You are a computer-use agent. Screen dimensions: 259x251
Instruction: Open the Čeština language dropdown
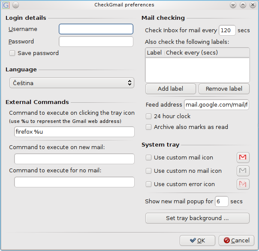point(72,83)
